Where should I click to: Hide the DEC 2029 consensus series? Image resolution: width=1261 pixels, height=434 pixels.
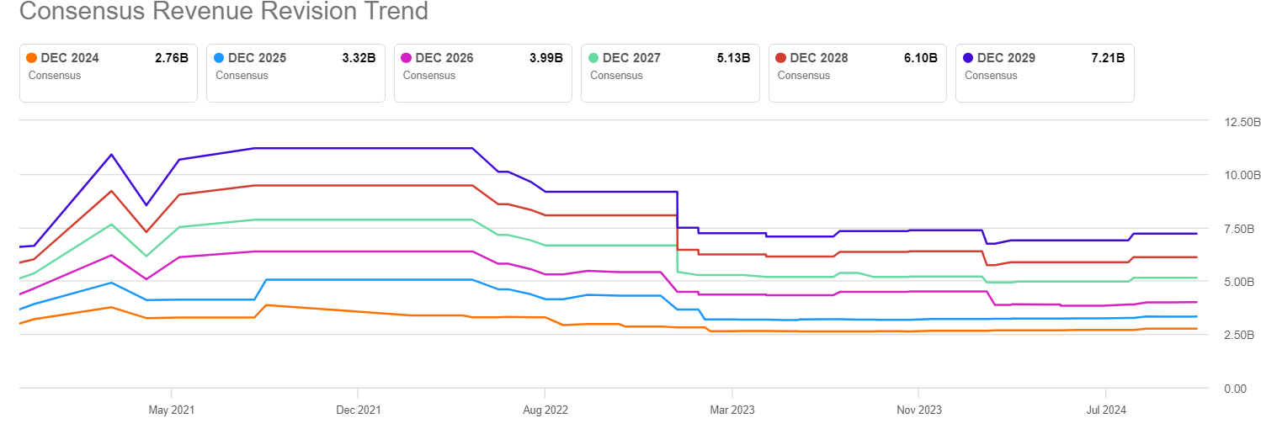click(1044, 72)
